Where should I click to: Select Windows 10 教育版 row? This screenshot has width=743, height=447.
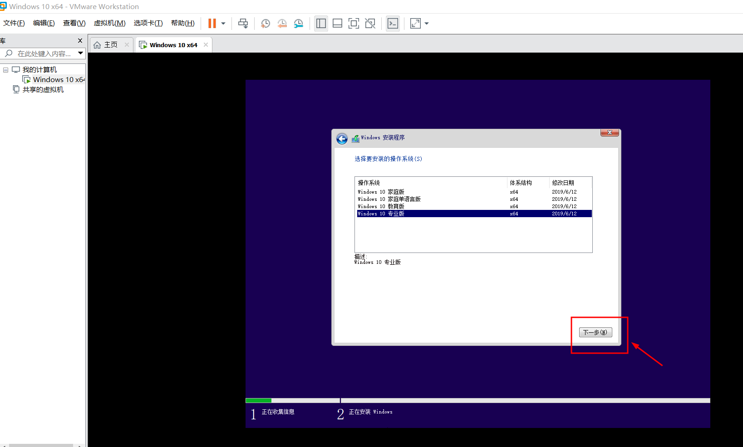(x=474, y=206)
